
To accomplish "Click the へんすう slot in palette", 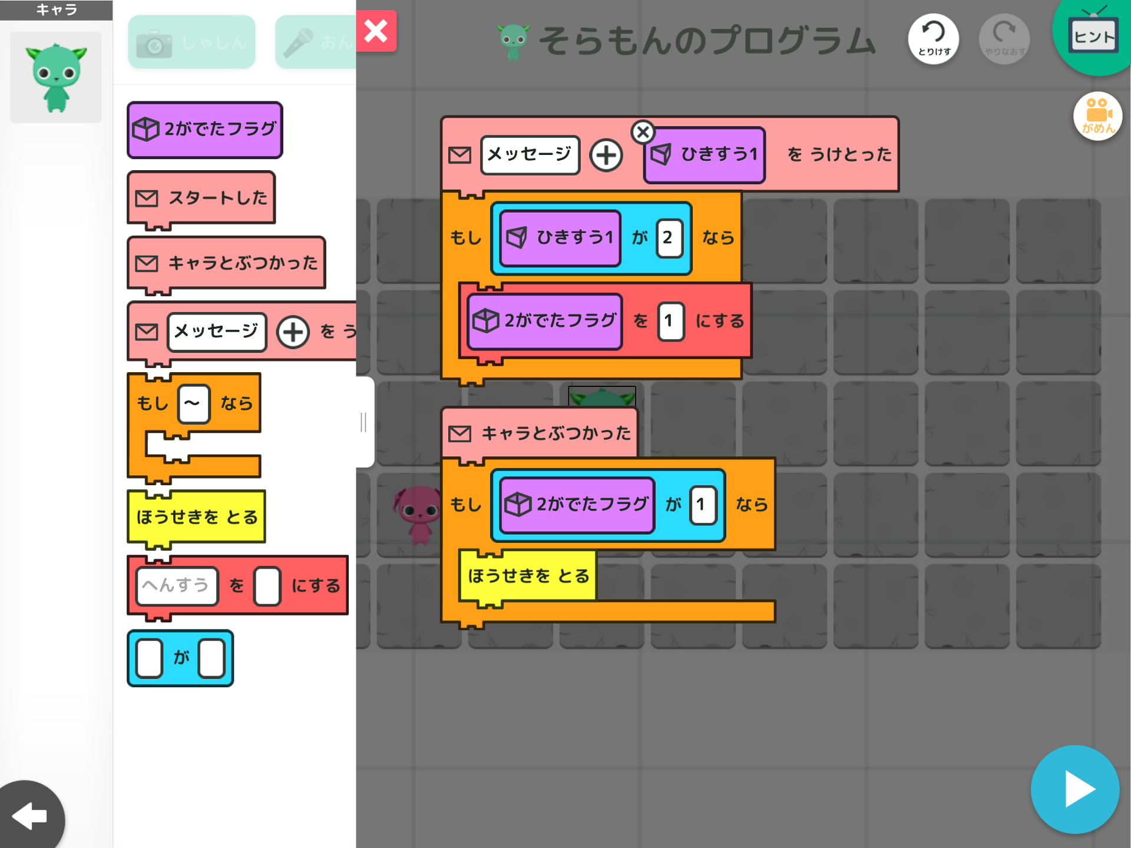I will pos(177,586).
